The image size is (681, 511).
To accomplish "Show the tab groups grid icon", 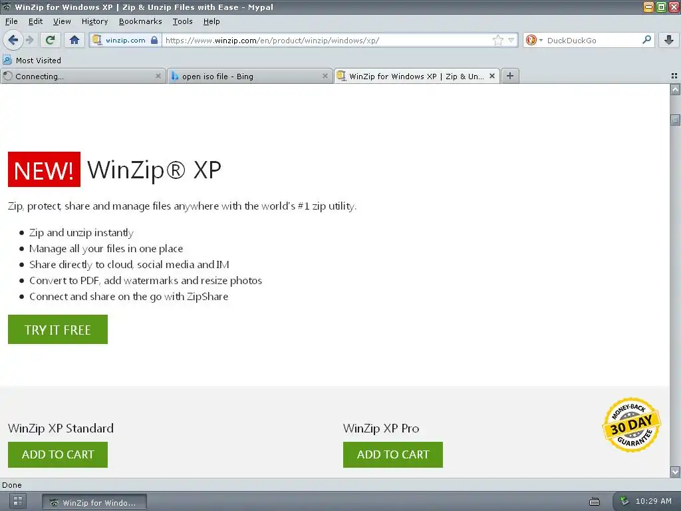I will click(x=674, y=76).
